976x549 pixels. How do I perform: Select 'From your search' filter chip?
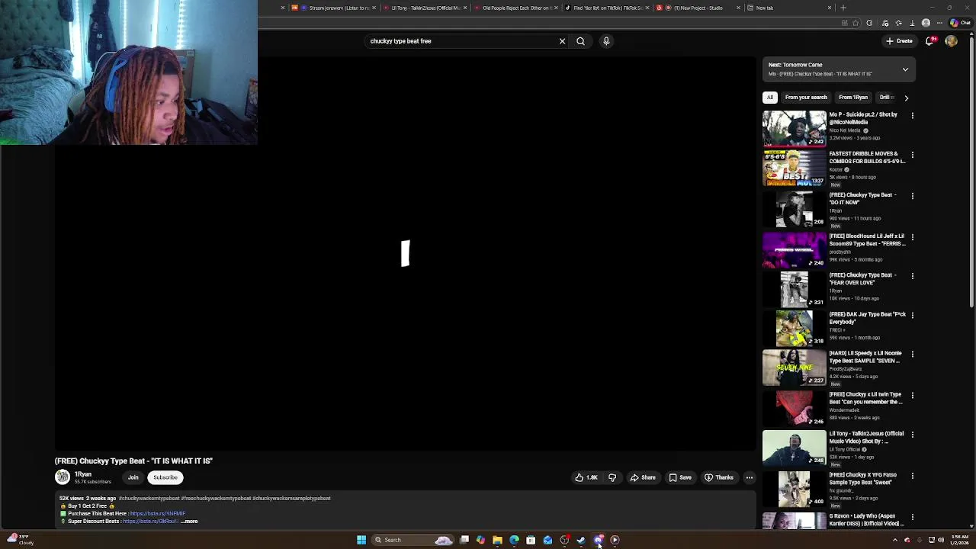coord(806,98)
